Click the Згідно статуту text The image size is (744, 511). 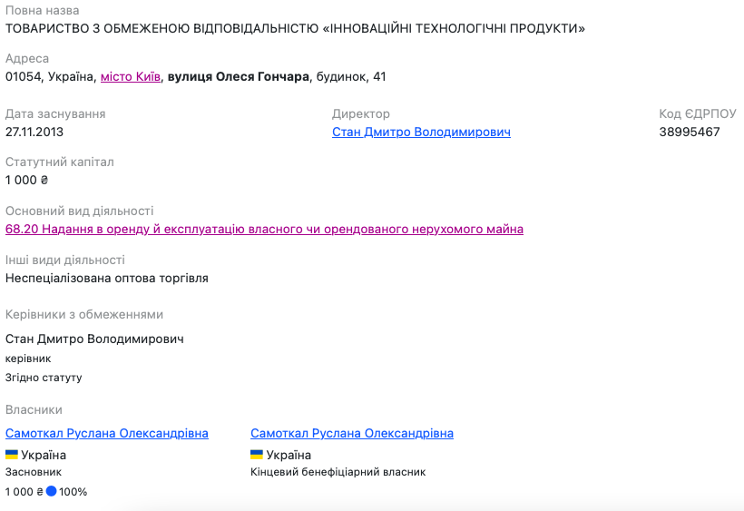click(x=44, y=378)
